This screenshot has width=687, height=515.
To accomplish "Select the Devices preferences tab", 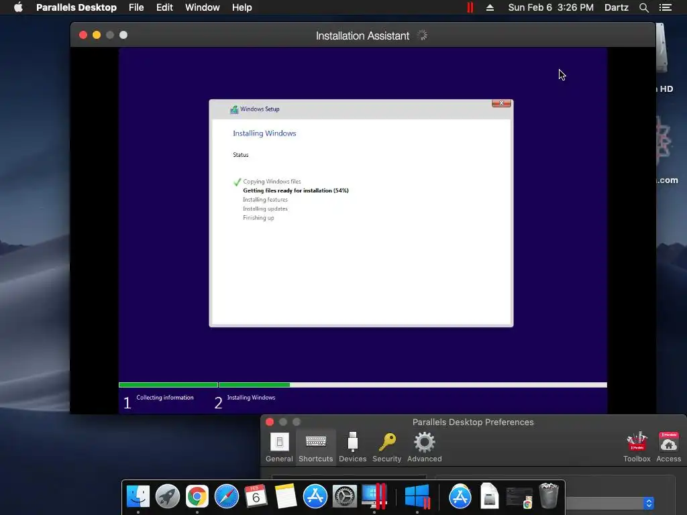I will (x=352, y=447).
